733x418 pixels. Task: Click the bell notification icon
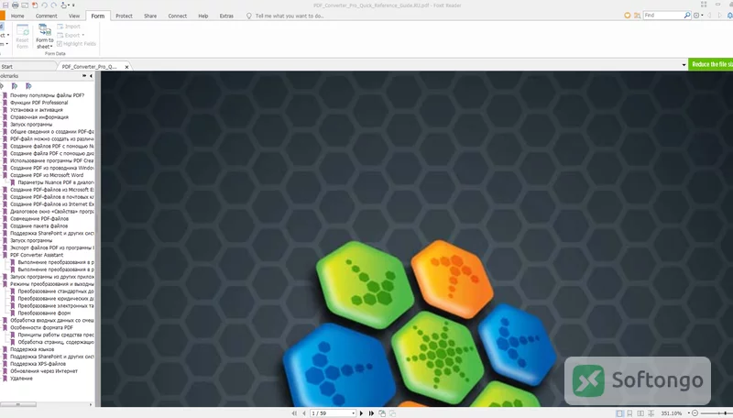click(x=729, y=16)
